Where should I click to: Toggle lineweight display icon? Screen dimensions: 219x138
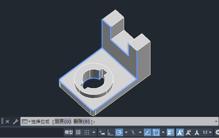(170, 132)
